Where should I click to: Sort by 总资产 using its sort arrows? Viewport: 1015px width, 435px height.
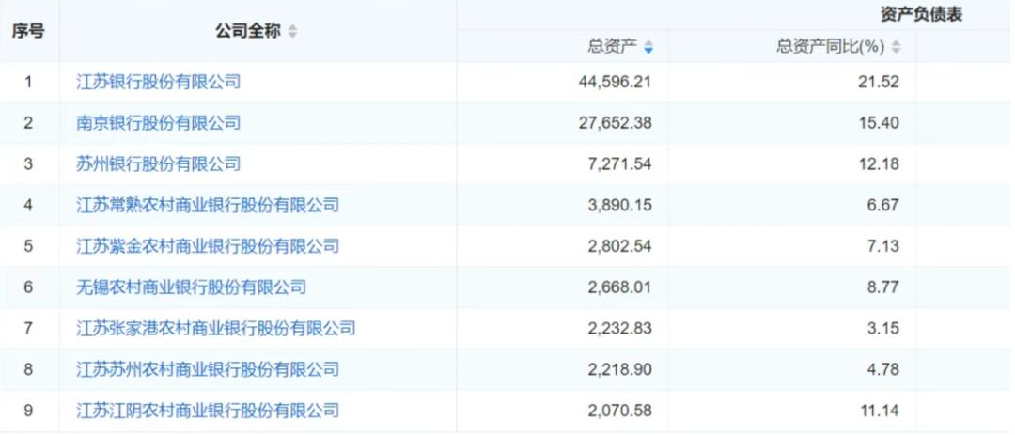point(648,47)
